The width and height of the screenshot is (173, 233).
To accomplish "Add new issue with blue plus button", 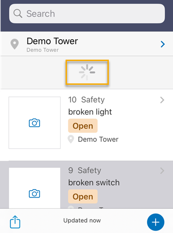I will tap(156, 222).
